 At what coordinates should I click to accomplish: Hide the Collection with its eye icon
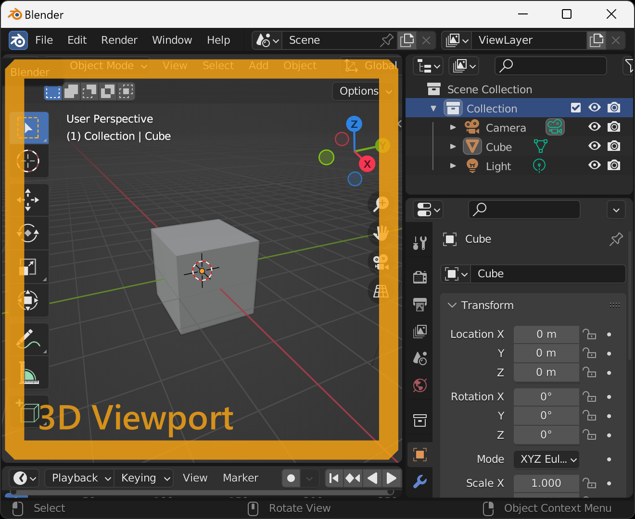(x=595, y=108)
